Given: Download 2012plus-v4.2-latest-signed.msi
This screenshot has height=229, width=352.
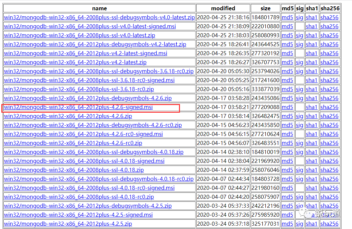Looking at the screenshot, I should pyautogui.click(x=86, y=53).
